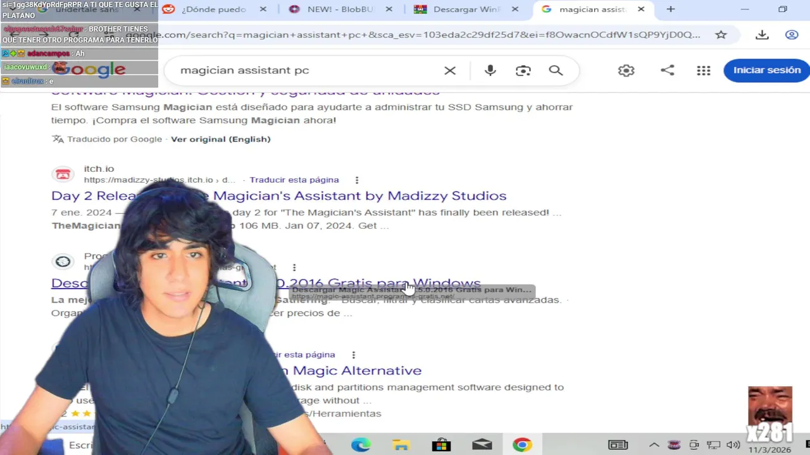
Task: Open the news widget in taskbar
Action: [x=618, y=445]
